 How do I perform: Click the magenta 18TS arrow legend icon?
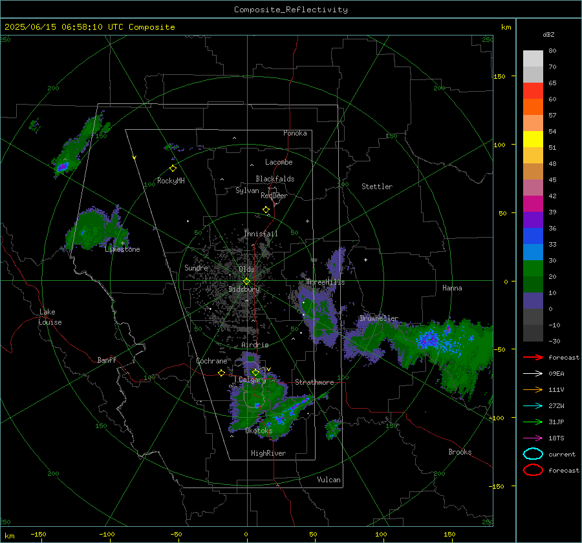click(x=533, y=438)
